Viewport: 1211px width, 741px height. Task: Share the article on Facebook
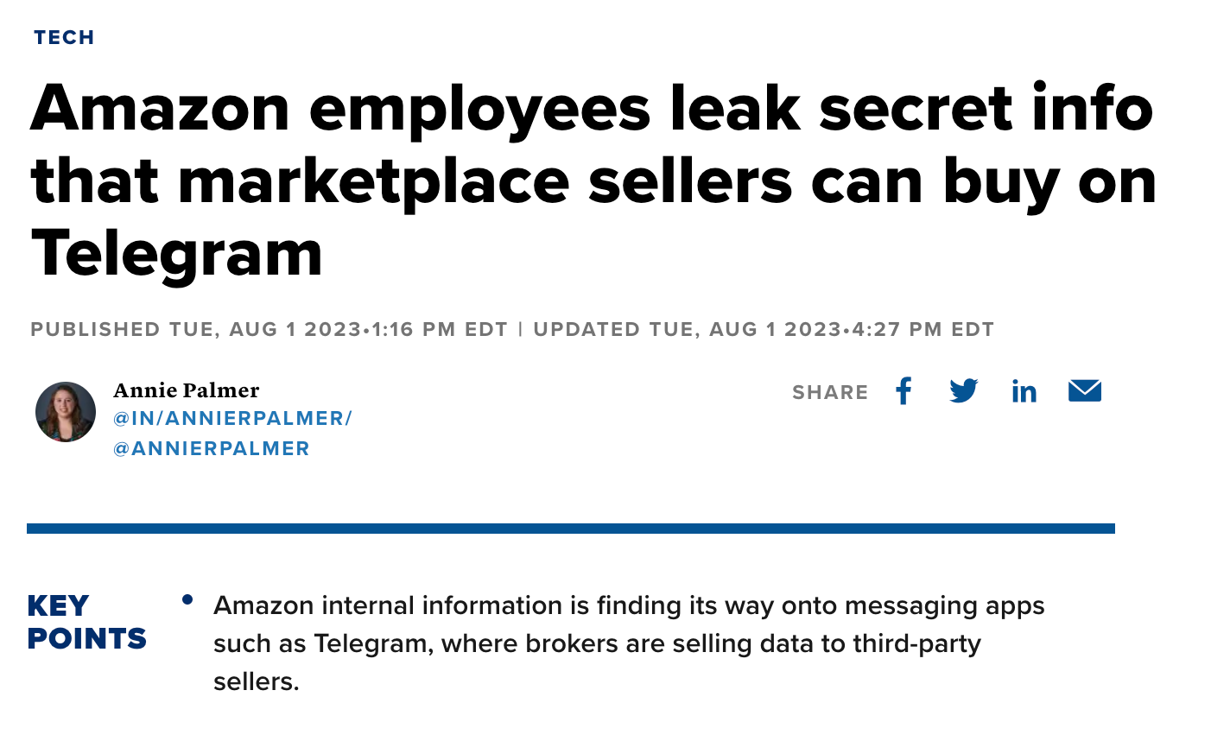903,391
